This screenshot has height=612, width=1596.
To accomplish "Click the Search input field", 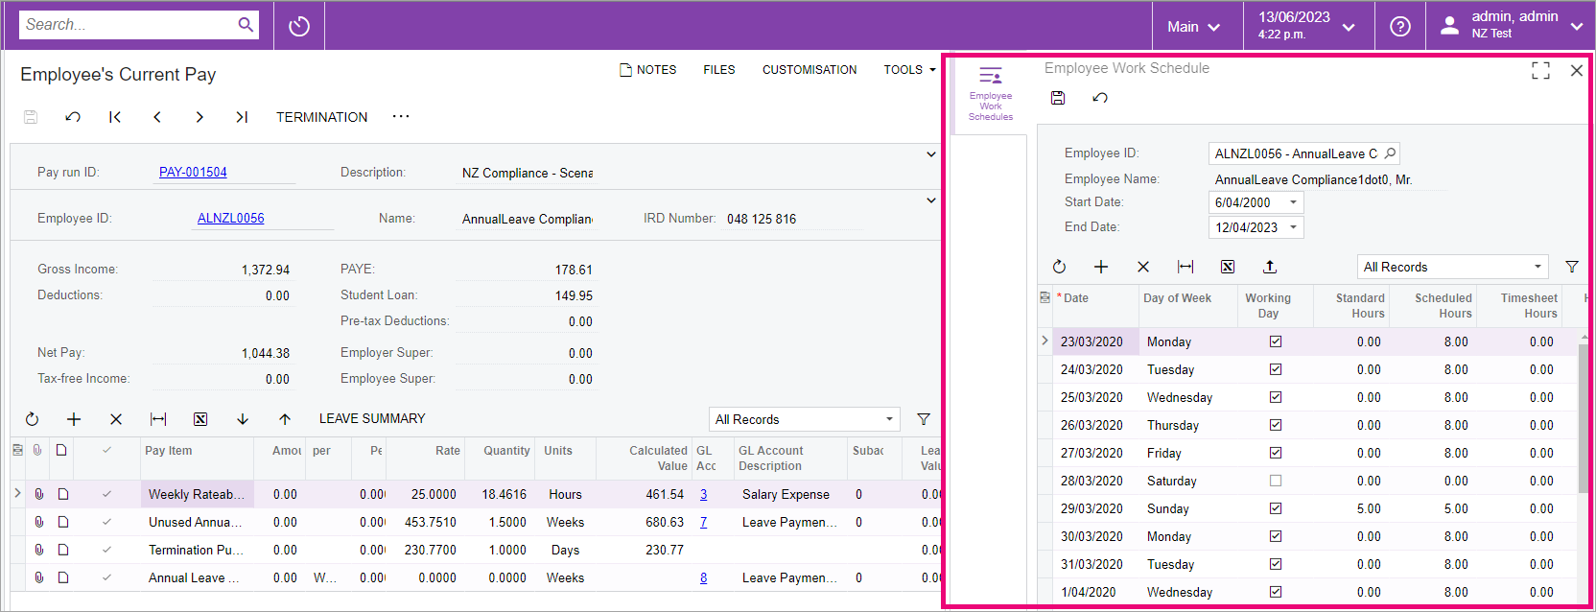I will 129,25.
